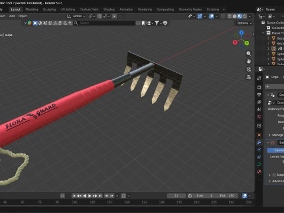Click the viewport zoom magnifier gizmo
This screenshot has width=284, height=213.
(248, 53)
